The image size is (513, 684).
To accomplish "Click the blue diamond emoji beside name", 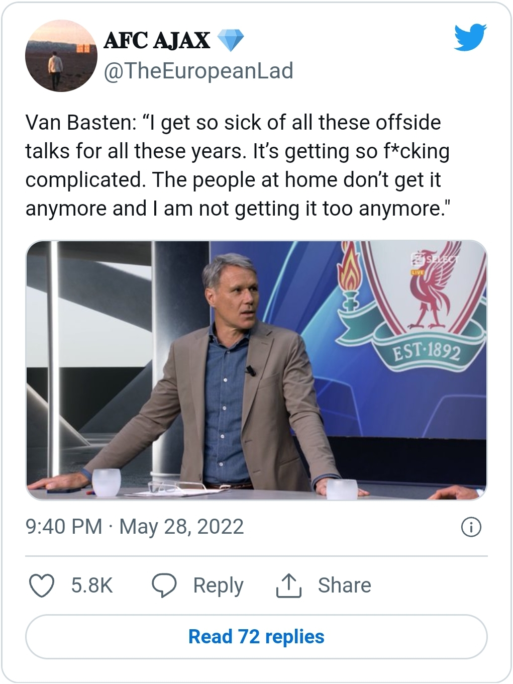I will (231, 40).
